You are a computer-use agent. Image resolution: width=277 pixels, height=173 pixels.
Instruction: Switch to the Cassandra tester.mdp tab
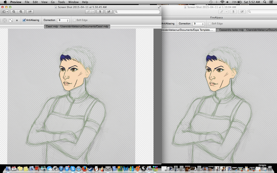(246, 30)
